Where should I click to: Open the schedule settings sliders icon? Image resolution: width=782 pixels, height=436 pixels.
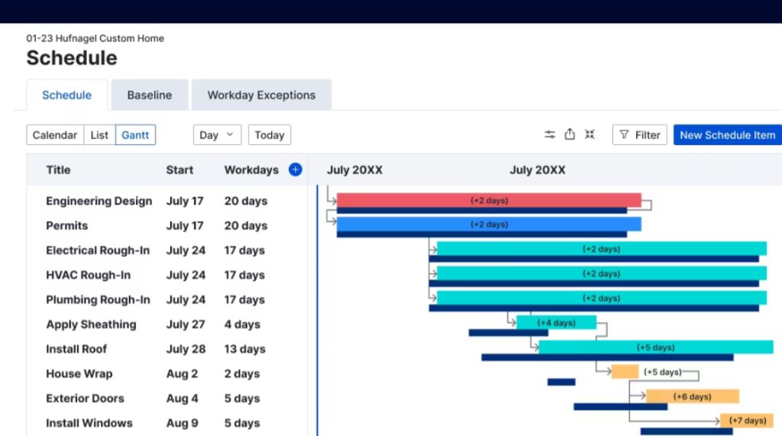(550, 134)
